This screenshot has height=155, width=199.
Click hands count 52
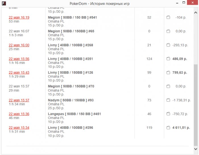click(149, 18)
